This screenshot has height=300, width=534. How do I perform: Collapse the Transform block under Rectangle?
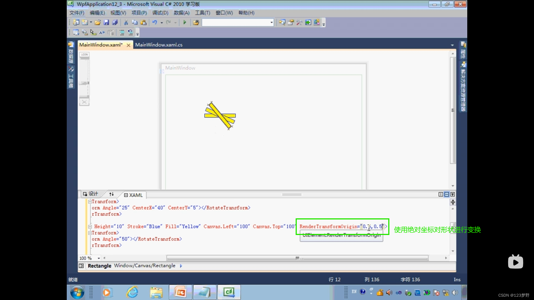(90, 233)
